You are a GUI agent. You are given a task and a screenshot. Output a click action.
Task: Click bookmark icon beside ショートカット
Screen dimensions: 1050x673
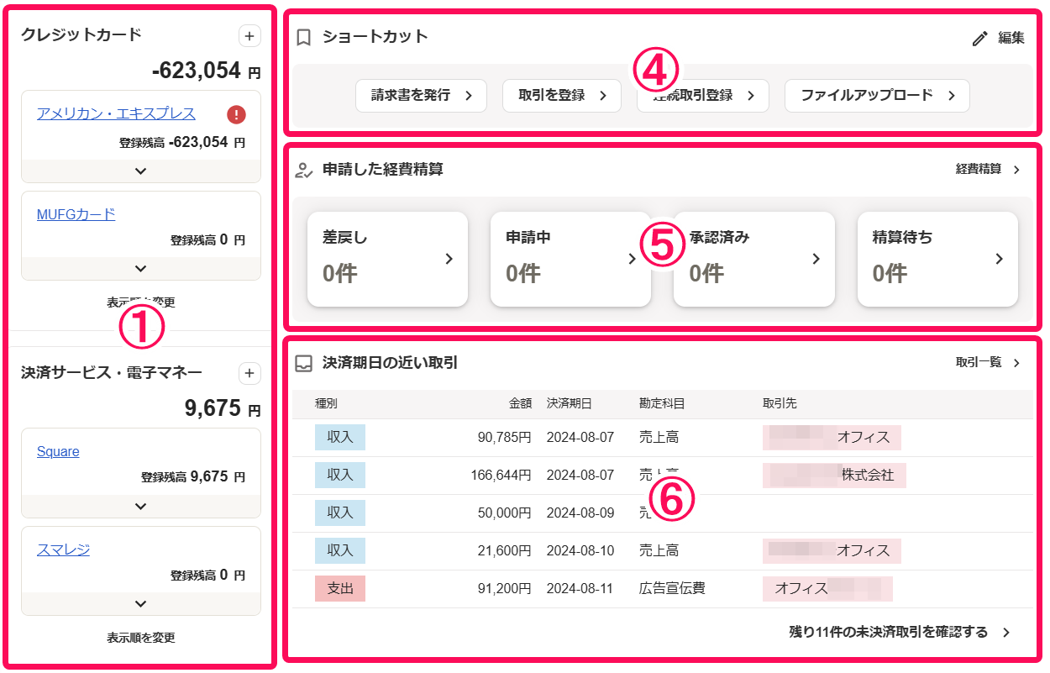(x=304, y=38)
